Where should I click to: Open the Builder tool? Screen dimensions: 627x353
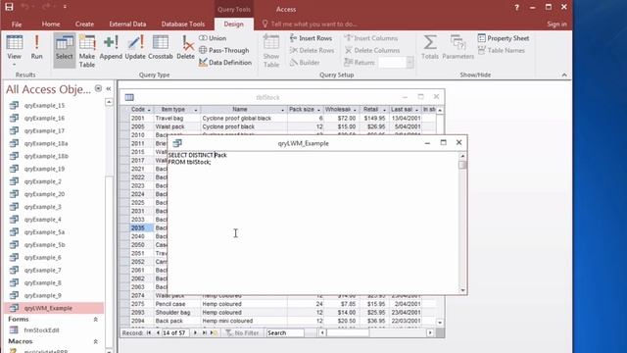305,63
